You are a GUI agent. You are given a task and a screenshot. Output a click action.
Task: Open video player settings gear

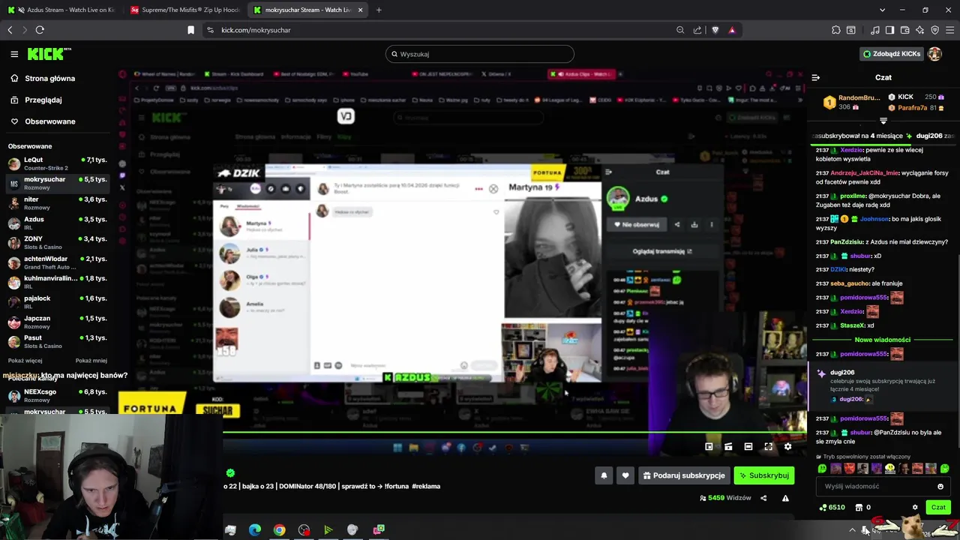pos(787,447)
